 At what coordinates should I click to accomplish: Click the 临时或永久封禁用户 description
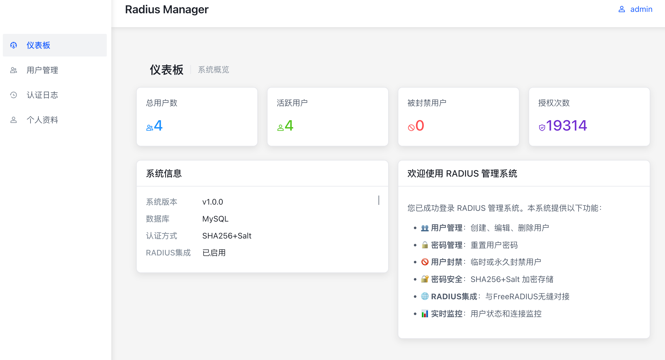506,262
